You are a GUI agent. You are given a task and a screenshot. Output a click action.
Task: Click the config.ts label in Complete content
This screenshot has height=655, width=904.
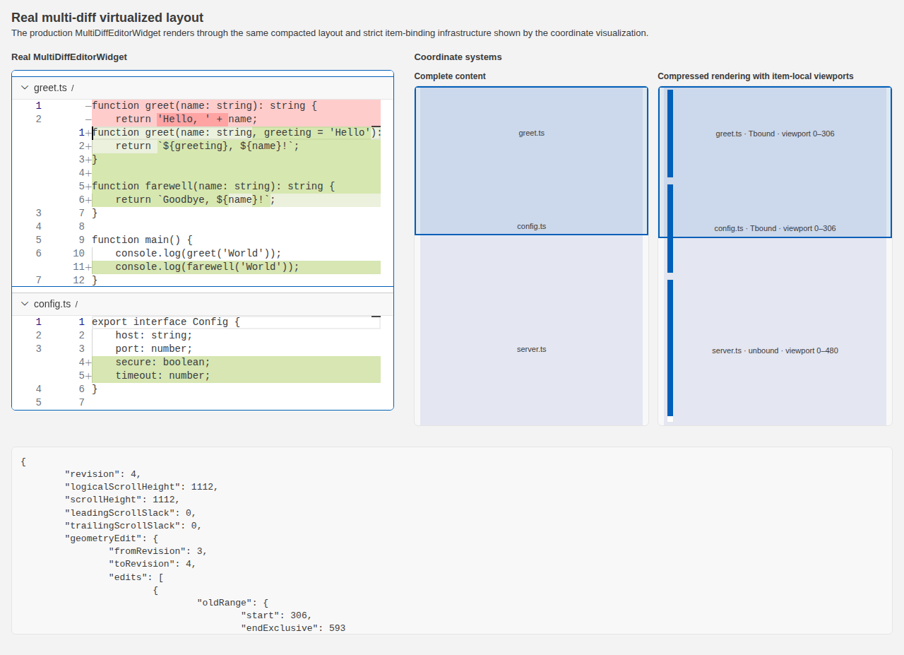click(531, 226)
